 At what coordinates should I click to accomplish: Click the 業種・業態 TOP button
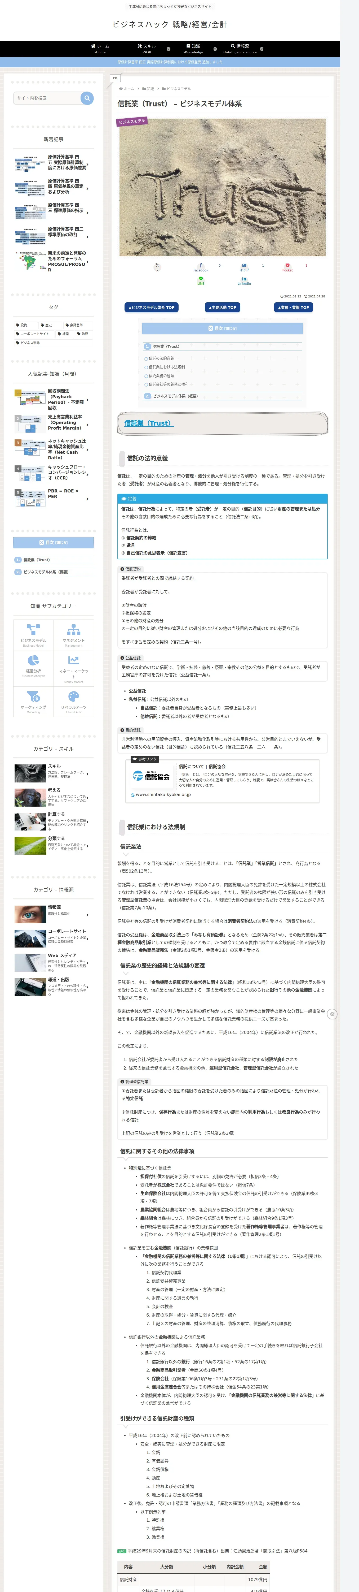tap(293, 307)
